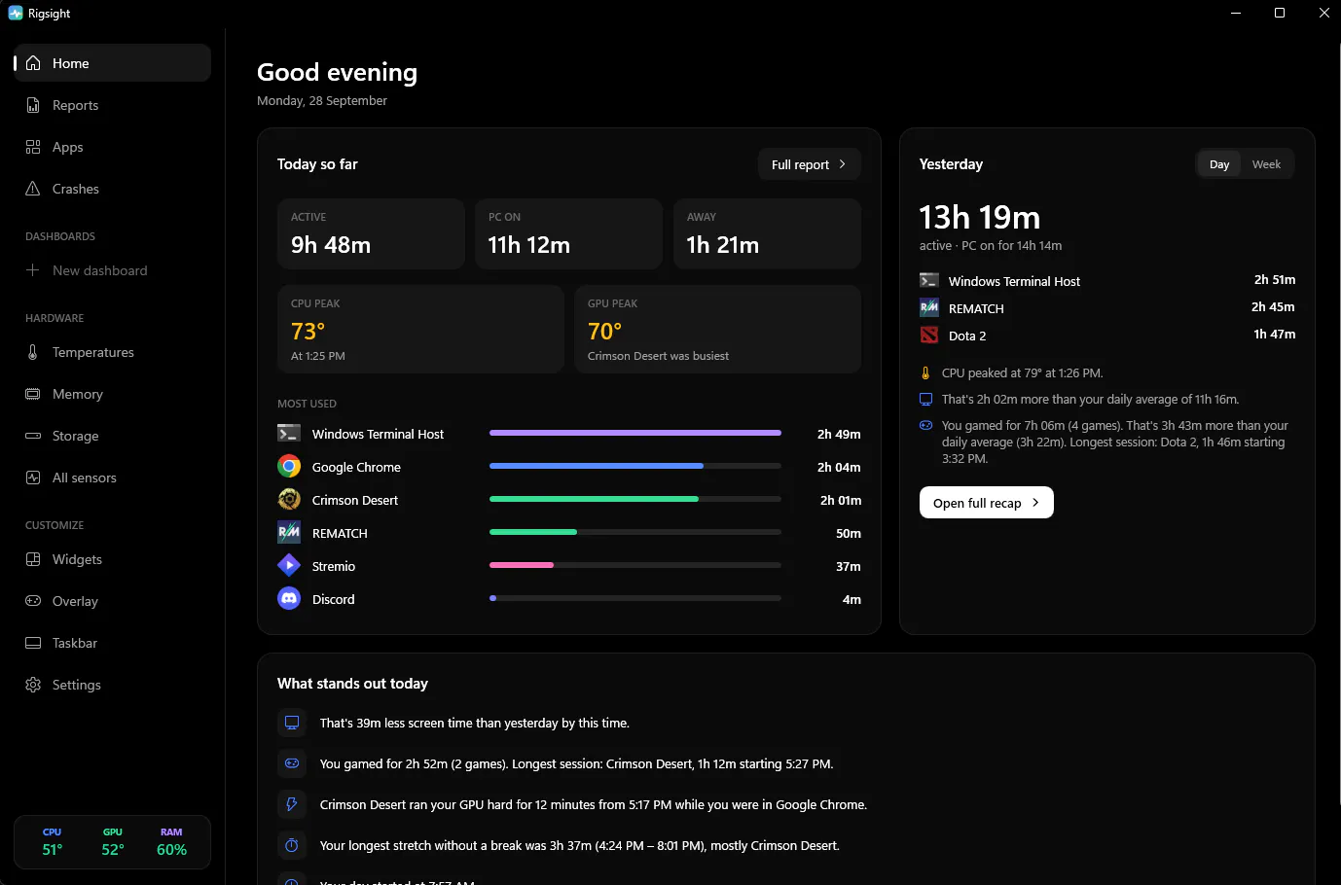Click the Rigsight logo in title bar

16,14
